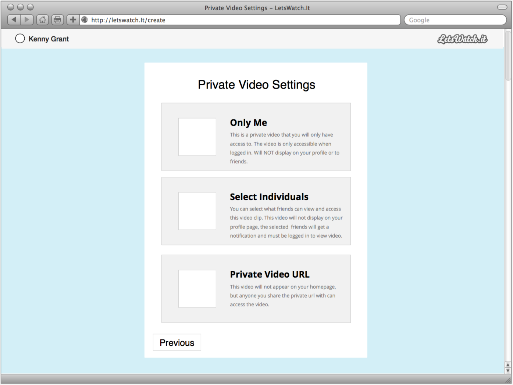
Task: Click the Previous button
Action: 177,342
